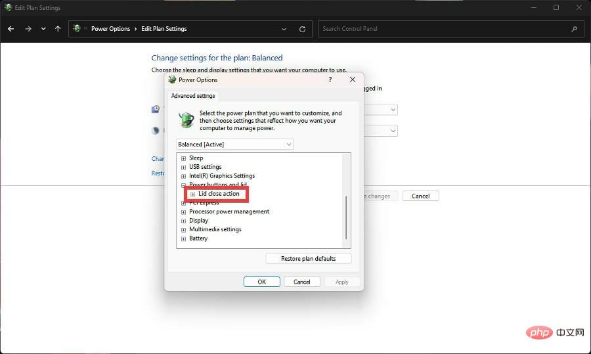The width and height of the screenshot is (591, 354).
Task: Close the Power Options dialog
Action: click(353, 79)
